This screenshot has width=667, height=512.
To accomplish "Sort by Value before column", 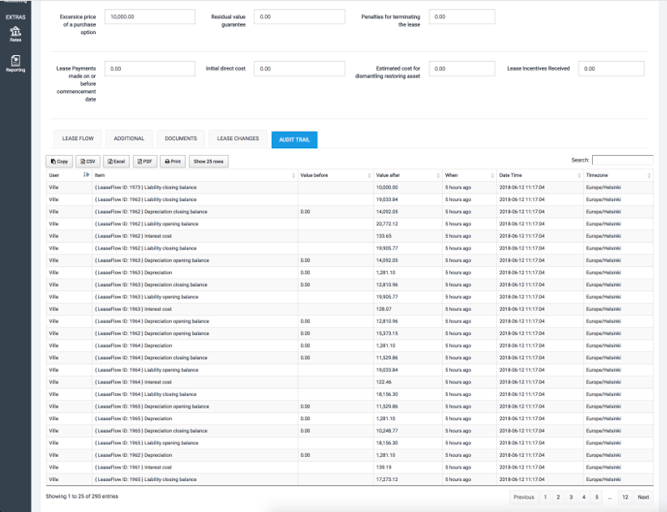I will 335,175.
